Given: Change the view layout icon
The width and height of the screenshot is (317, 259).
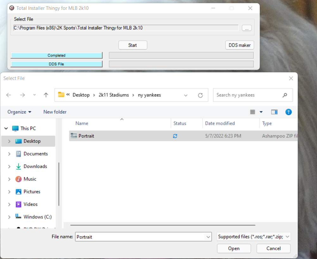Looking at the screenshot, I should pyautogui.click(x=252, y=112).
